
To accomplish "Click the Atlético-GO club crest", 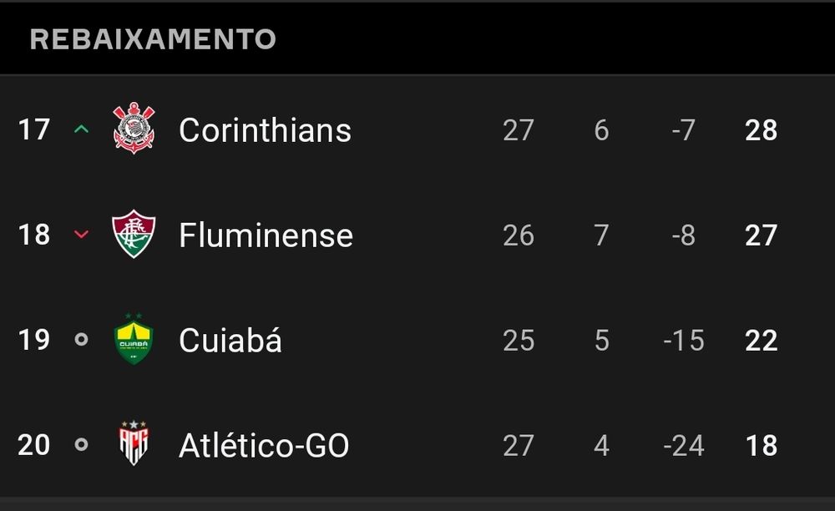I will [134, 443].
